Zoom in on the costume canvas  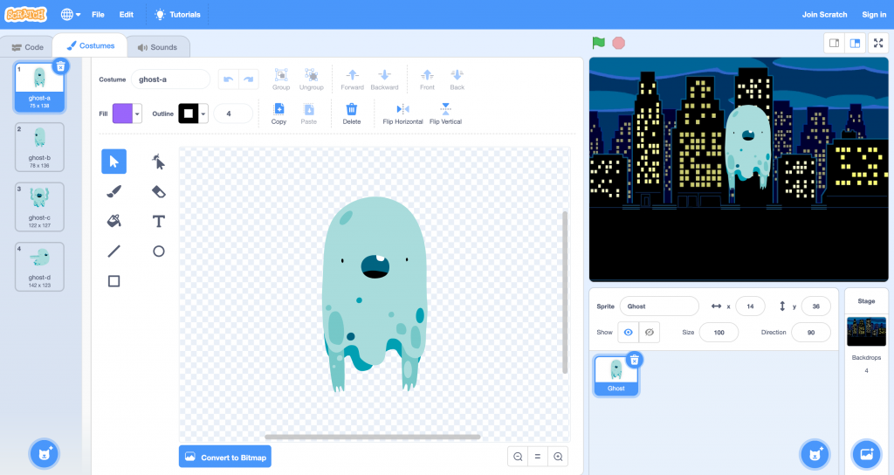click(x=558, y=456)
